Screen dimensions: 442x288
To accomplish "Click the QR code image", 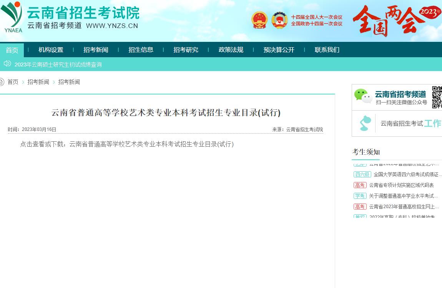I will 437,97.
